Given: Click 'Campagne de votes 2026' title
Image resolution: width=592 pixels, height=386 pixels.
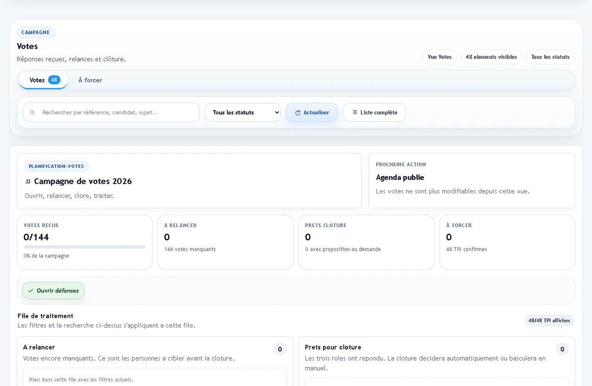Looking at the screenshot, I should (x=83, y=181).
